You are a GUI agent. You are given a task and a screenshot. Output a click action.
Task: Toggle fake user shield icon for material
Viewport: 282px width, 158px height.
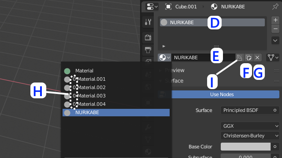point(239,57)
